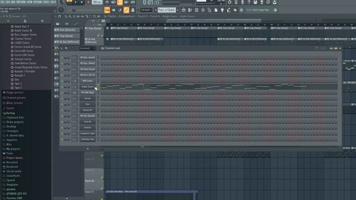This screenshot has height=200, width=356.
Task: Adjust the main pitch slider
Action: [73, 10]
